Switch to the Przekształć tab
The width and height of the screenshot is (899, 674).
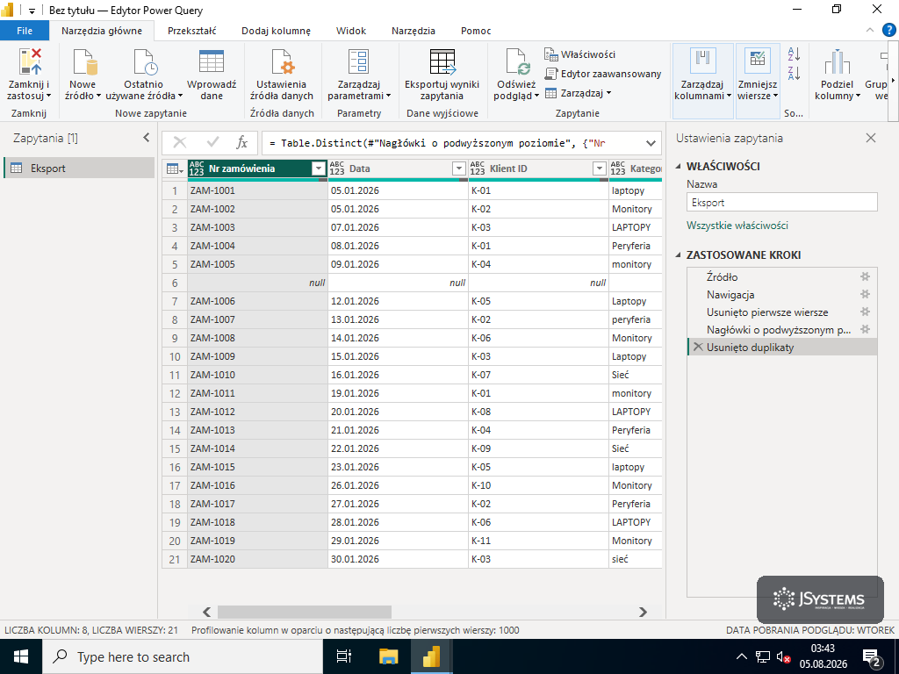tap(191, 31)
